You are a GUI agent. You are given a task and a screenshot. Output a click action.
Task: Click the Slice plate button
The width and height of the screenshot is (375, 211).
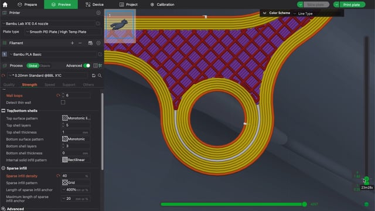316,5
